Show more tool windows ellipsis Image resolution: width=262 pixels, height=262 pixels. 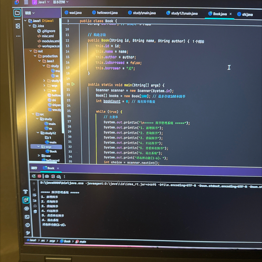18,36
